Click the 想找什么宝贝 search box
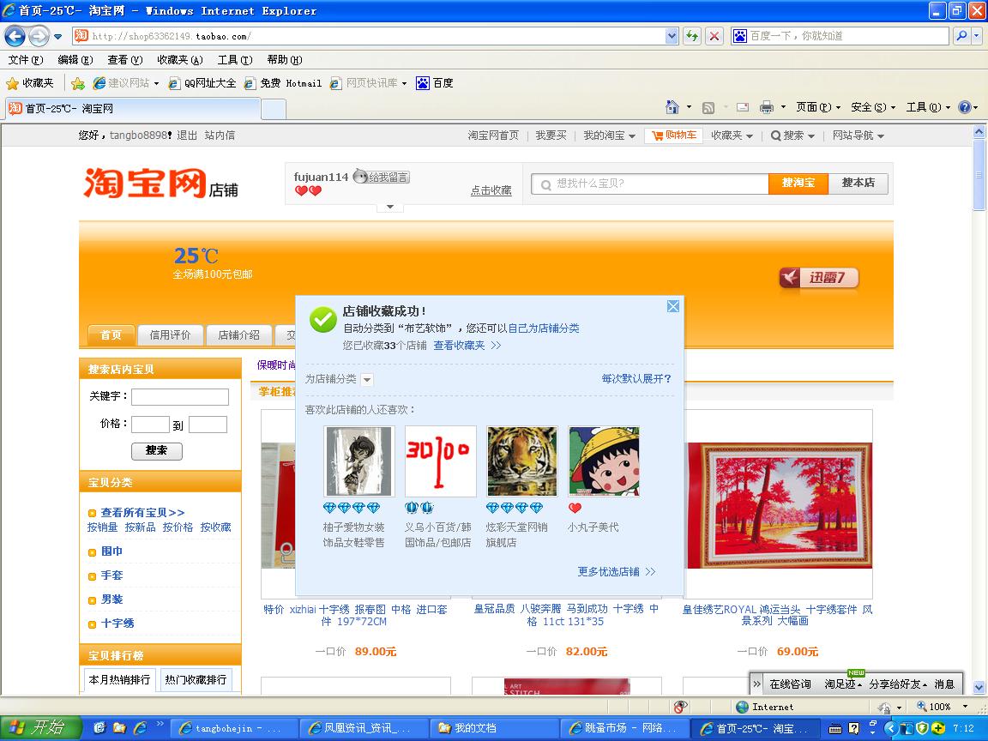This screenshot has width=988, height=741. (x=649, y=184)
